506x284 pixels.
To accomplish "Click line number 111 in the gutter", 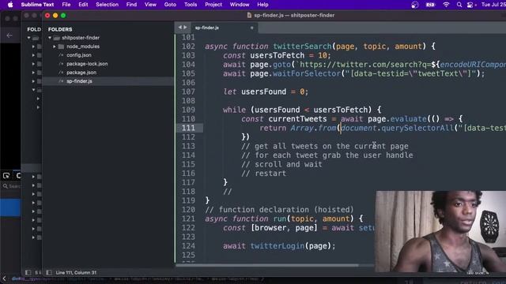I will click(x=188, y=128).
